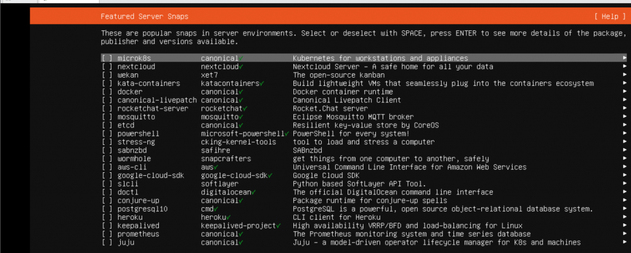This screenshot has width=631, height=253.
Task: Expand details arrow for docker row
Action: coord(625,92)
